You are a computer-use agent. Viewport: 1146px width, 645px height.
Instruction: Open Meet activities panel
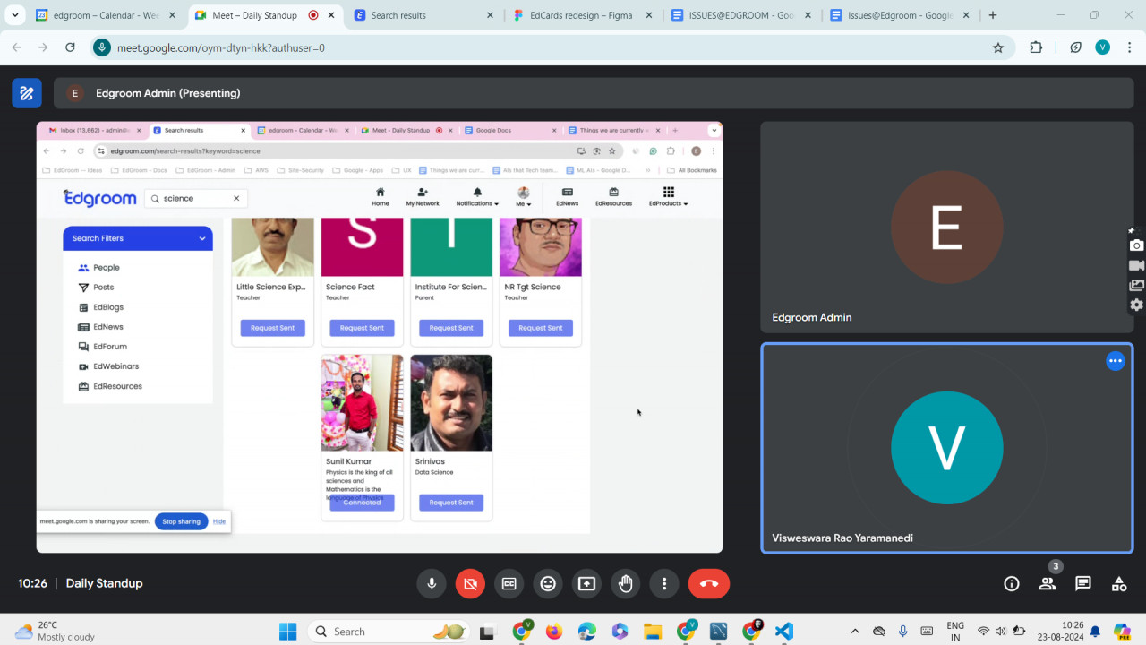(1119, 584)
